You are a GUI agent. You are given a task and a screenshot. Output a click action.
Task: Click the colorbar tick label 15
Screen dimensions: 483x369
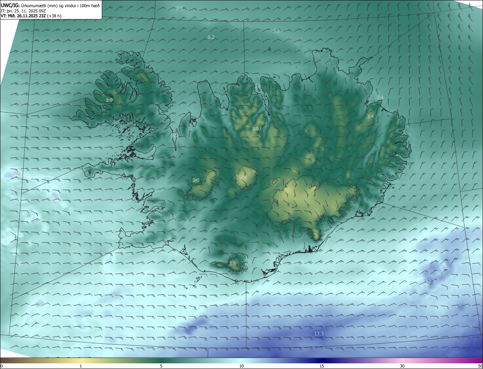tap(322, 366)
